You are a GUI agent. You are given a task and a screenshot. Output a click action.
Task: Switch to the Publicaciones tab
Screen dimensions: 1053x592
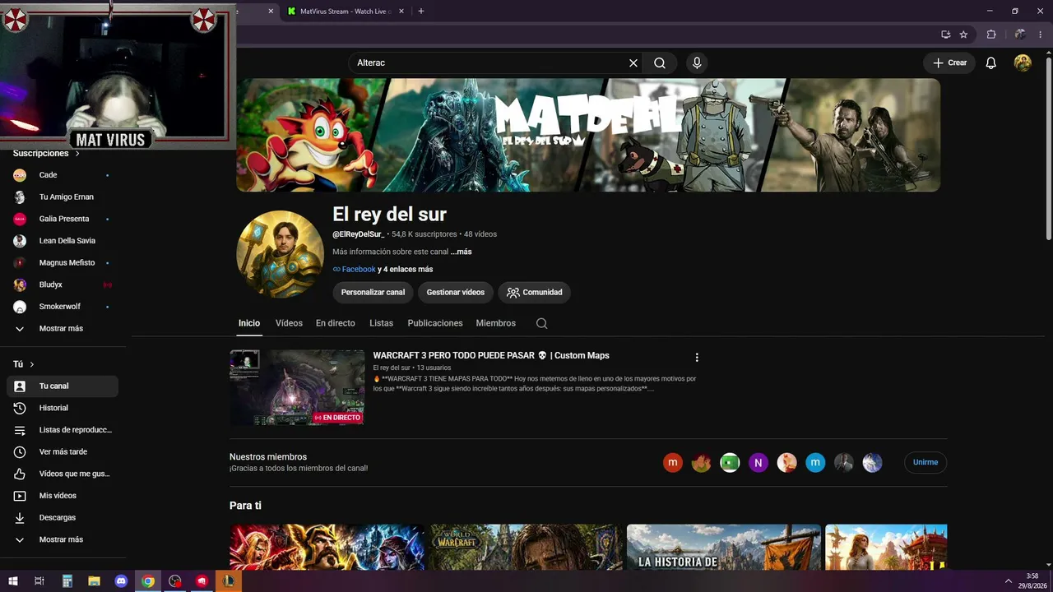pyautogui.click(x=435, y=323)
